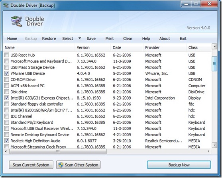Enable the CD-ROM Drive checkbox
This screenshot has width=222, height=178.
point(7,79)
